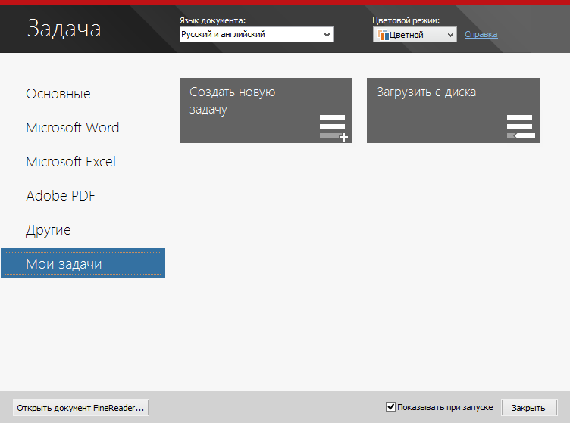Screen dimensions: 570x423
Task: Select the 'Основные' tab
Action: point(58,94)
